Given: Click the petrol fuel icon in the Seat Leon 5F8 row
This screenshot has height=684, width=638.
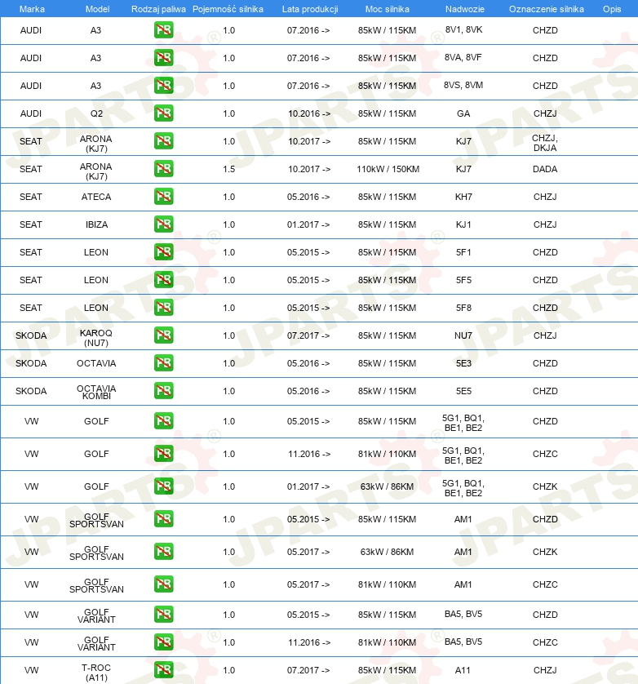Looking at the screenshot, I should (163, 308).
